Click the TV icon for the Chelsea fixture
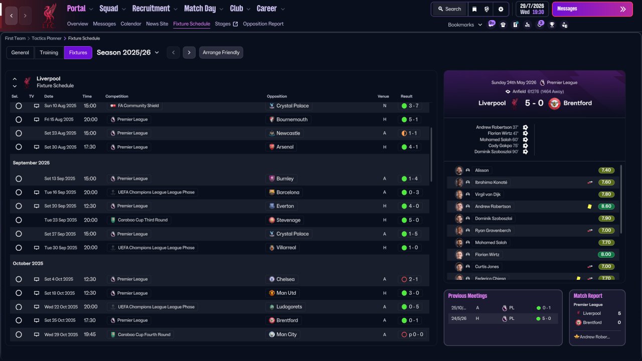 [x=37, y=279]
